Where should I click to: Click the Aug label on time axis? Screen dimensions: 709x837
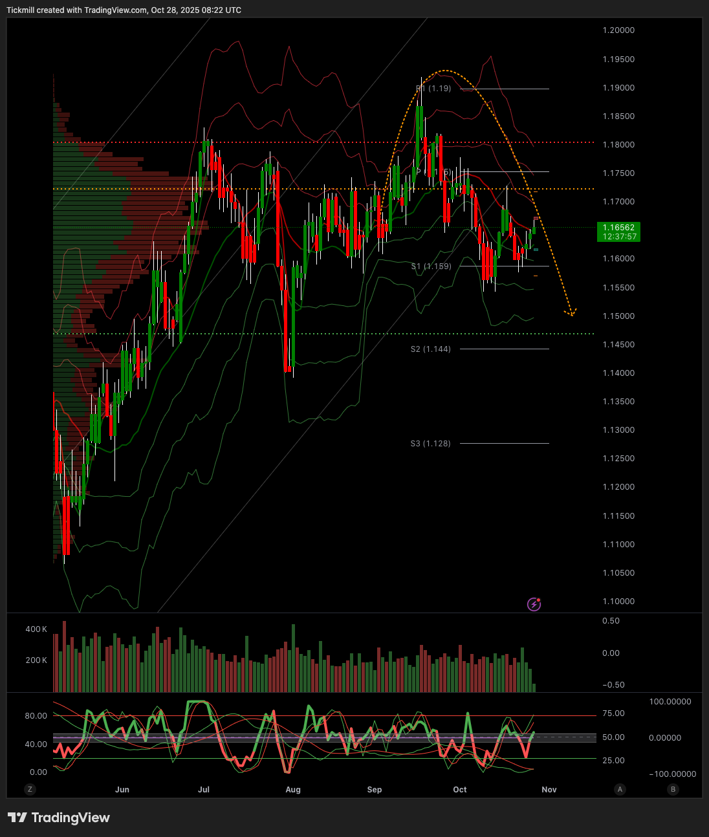(293, 790)
